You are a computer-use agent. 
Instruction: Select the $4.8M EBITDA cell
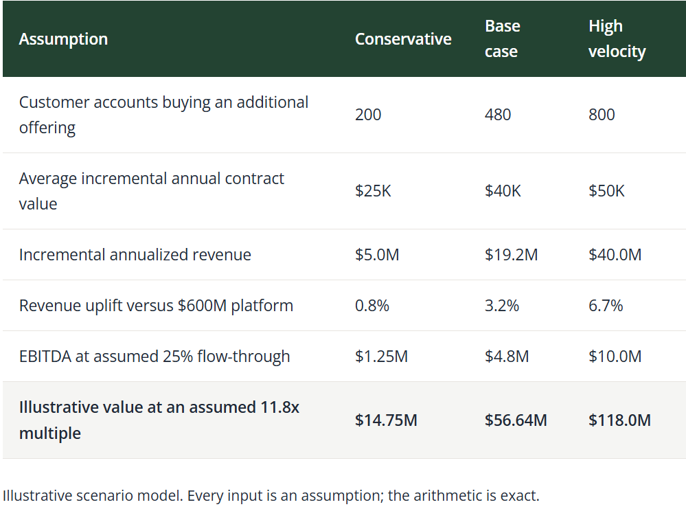click(507, 357)
